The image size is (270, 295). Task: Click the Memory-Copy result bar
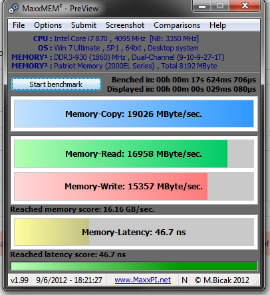(x=134, y=114)
